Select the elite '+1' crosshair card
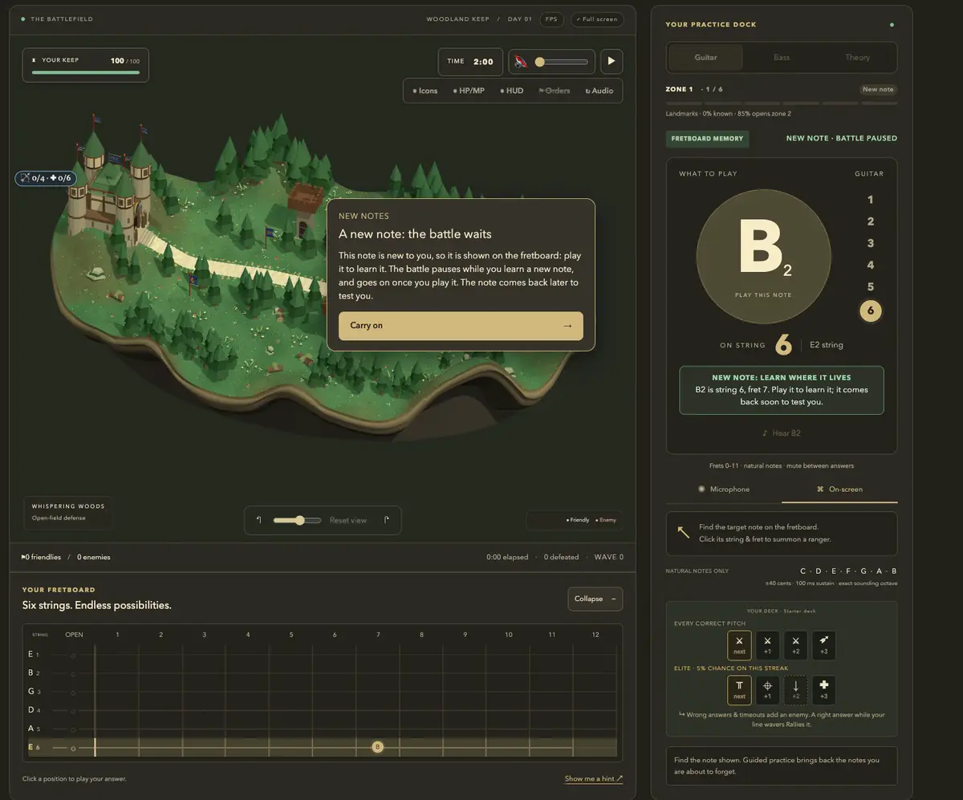The image size is (963, 800). tap(767, 689)
